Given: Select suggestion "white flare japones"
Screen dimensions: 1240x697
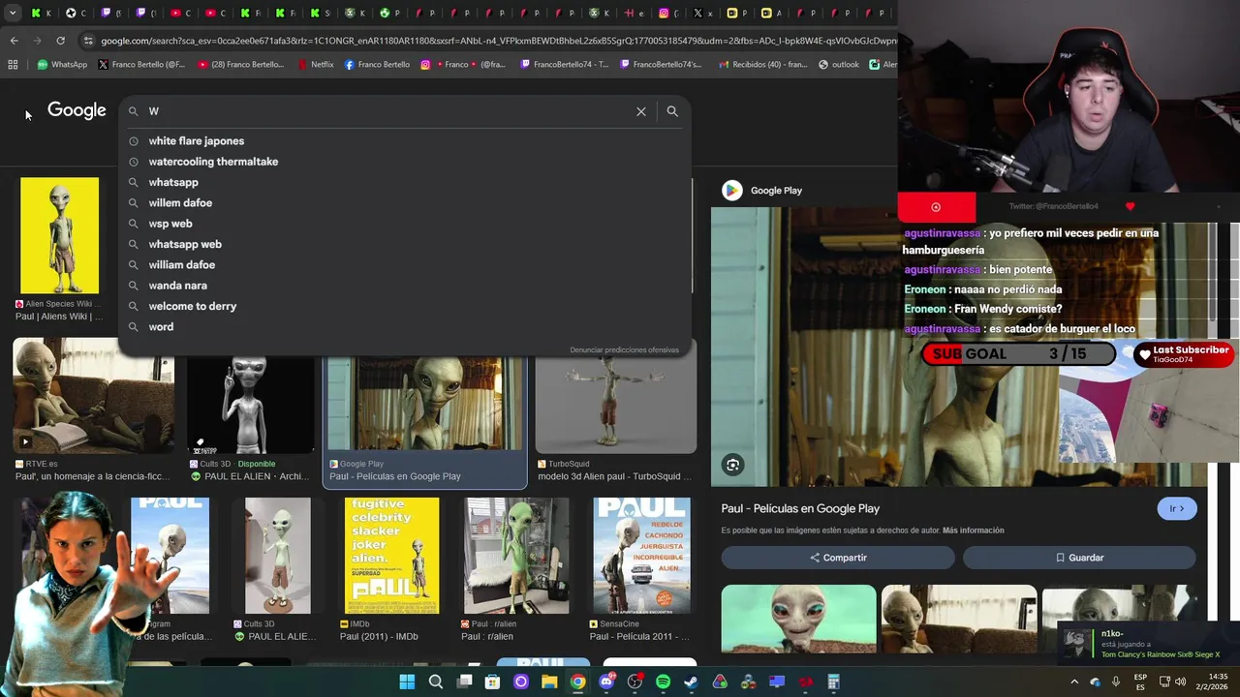Looking at the screenshot, I should coord(405,141).
